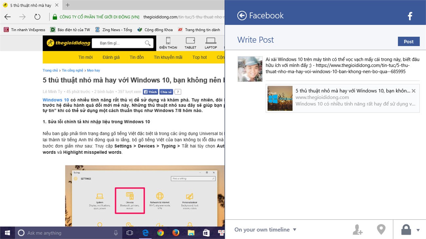Open Google Chrome from the taskbar
Viewport: 426px width, 239px height.
pyautogui.click(x=161, y=233)
